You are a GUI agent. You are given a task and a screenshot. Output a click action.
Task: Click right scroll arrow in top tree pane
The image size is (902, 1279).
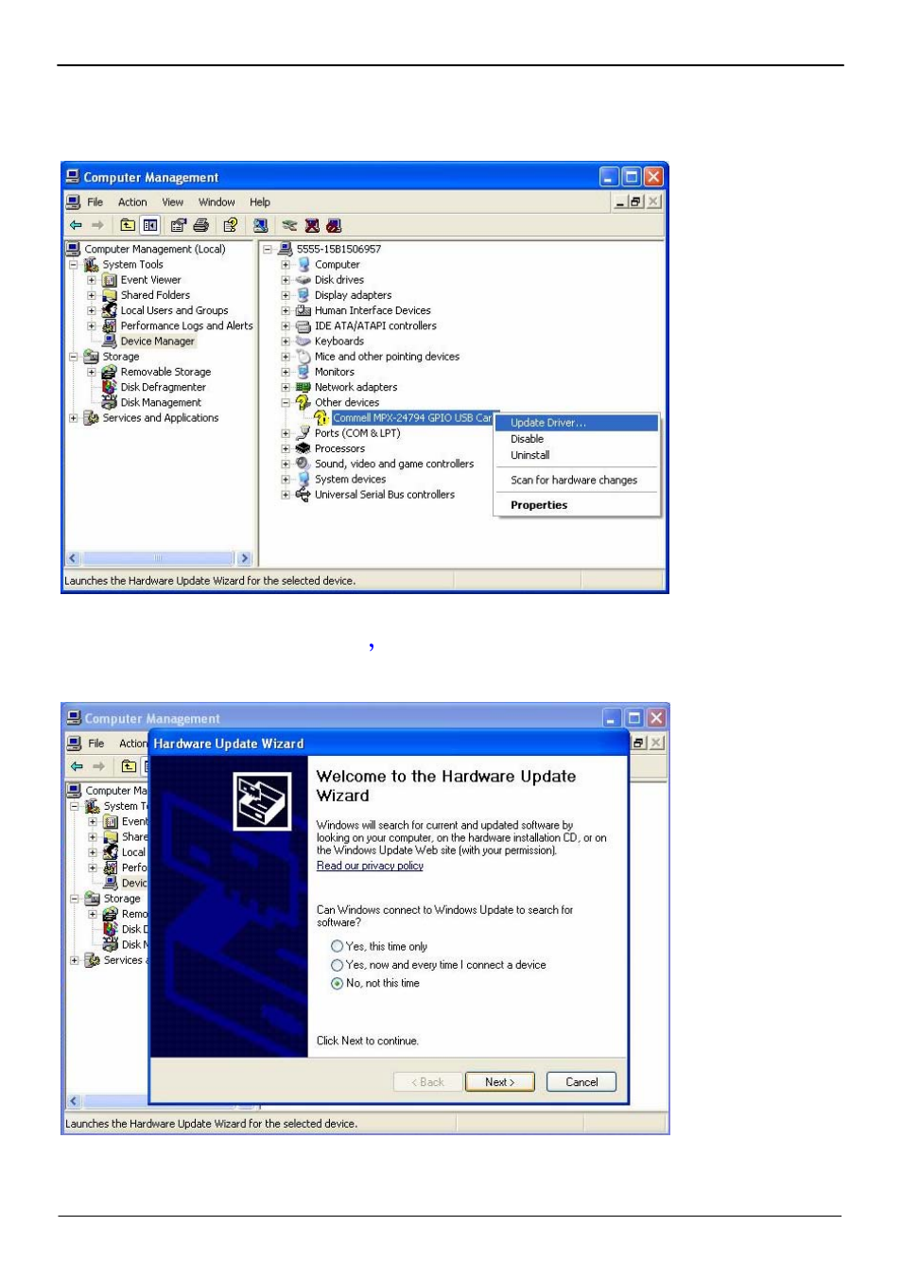click(244, 558)
